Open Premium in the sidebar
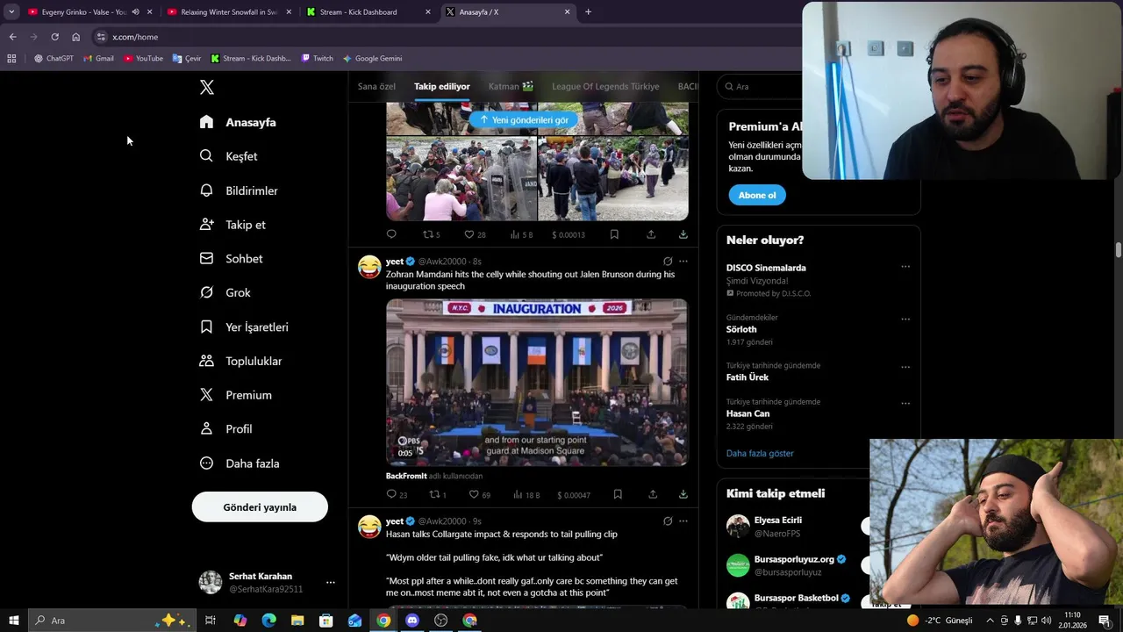The height and width of the screenshot is (632, 1123). pos(235,395)
